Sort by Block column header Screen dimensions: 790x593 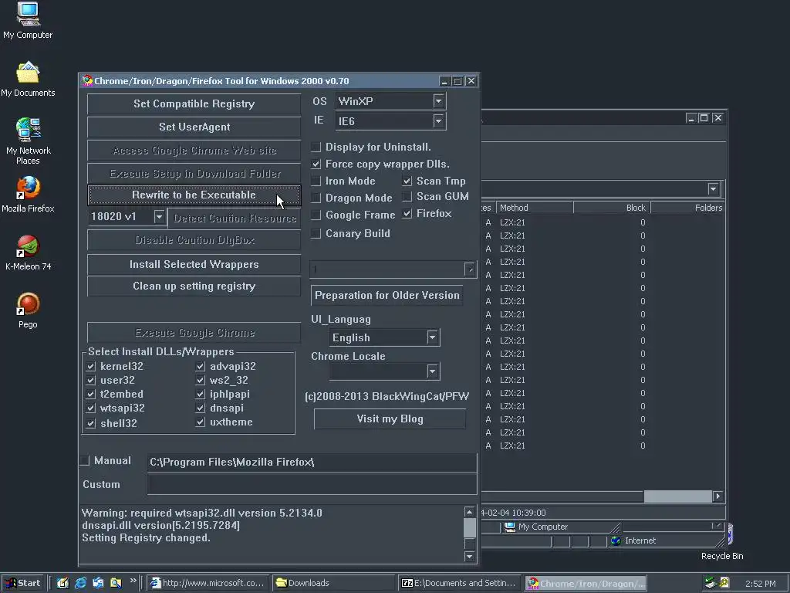pos(612,208)
